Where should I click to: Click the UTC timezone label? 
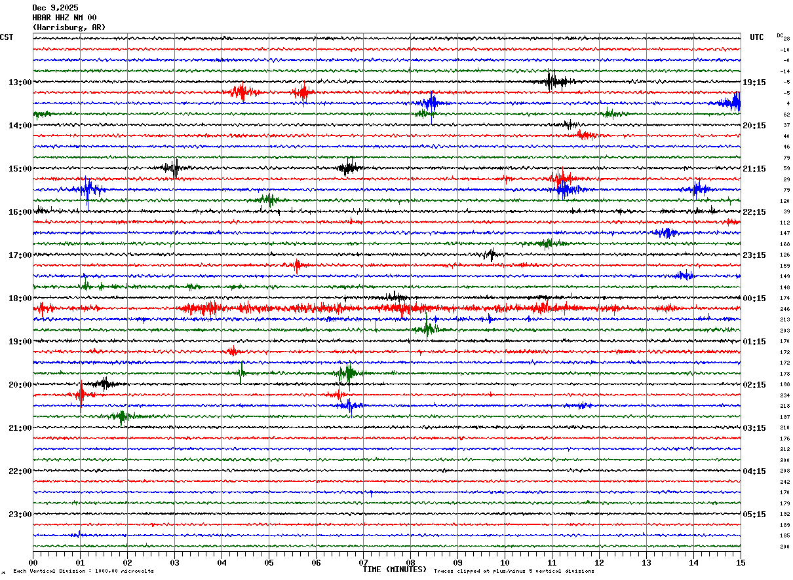pyautogui.click(x=756, y=37)
